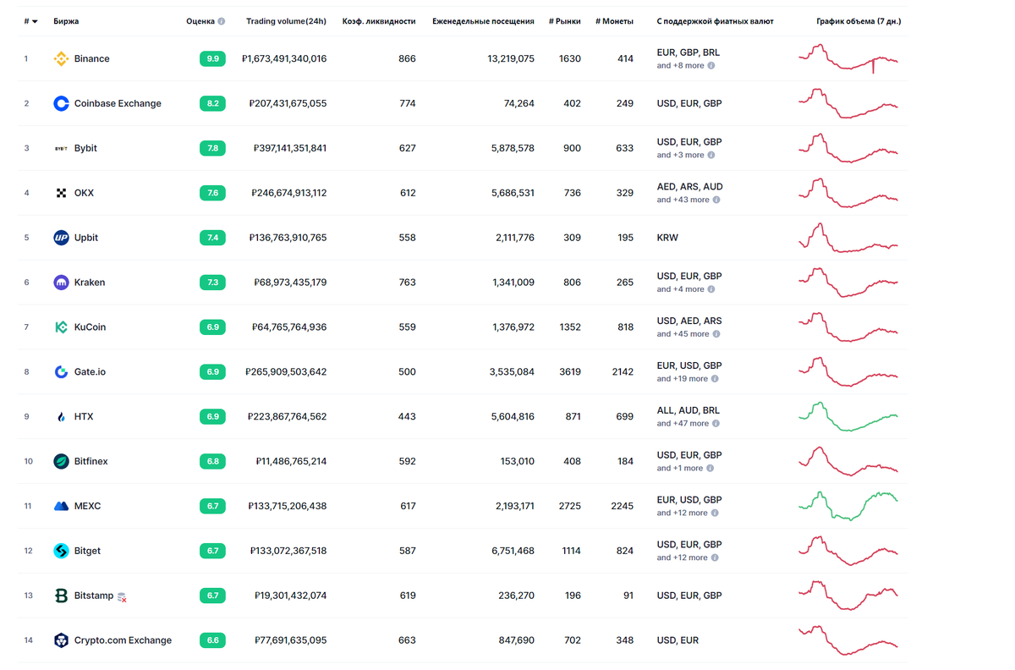Image resolution: width=1015 pixels, height=670 pixels.
Task: Click info icon beside KuCoin '+45 more'
Action: (716, 334)
